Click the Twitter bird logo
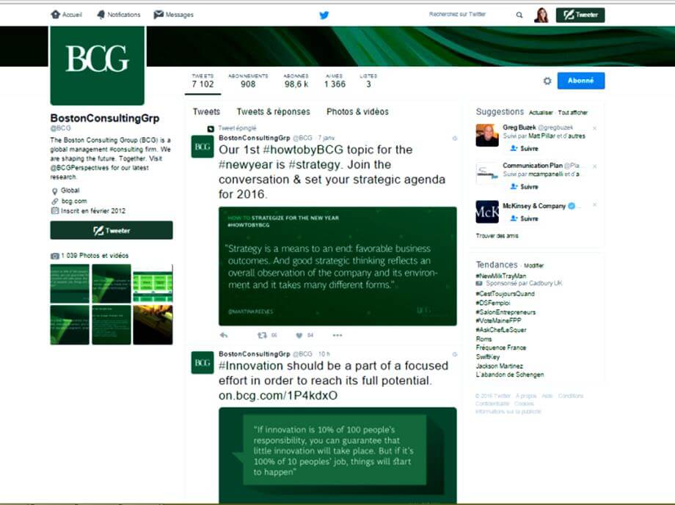 (x=324, y=15)
